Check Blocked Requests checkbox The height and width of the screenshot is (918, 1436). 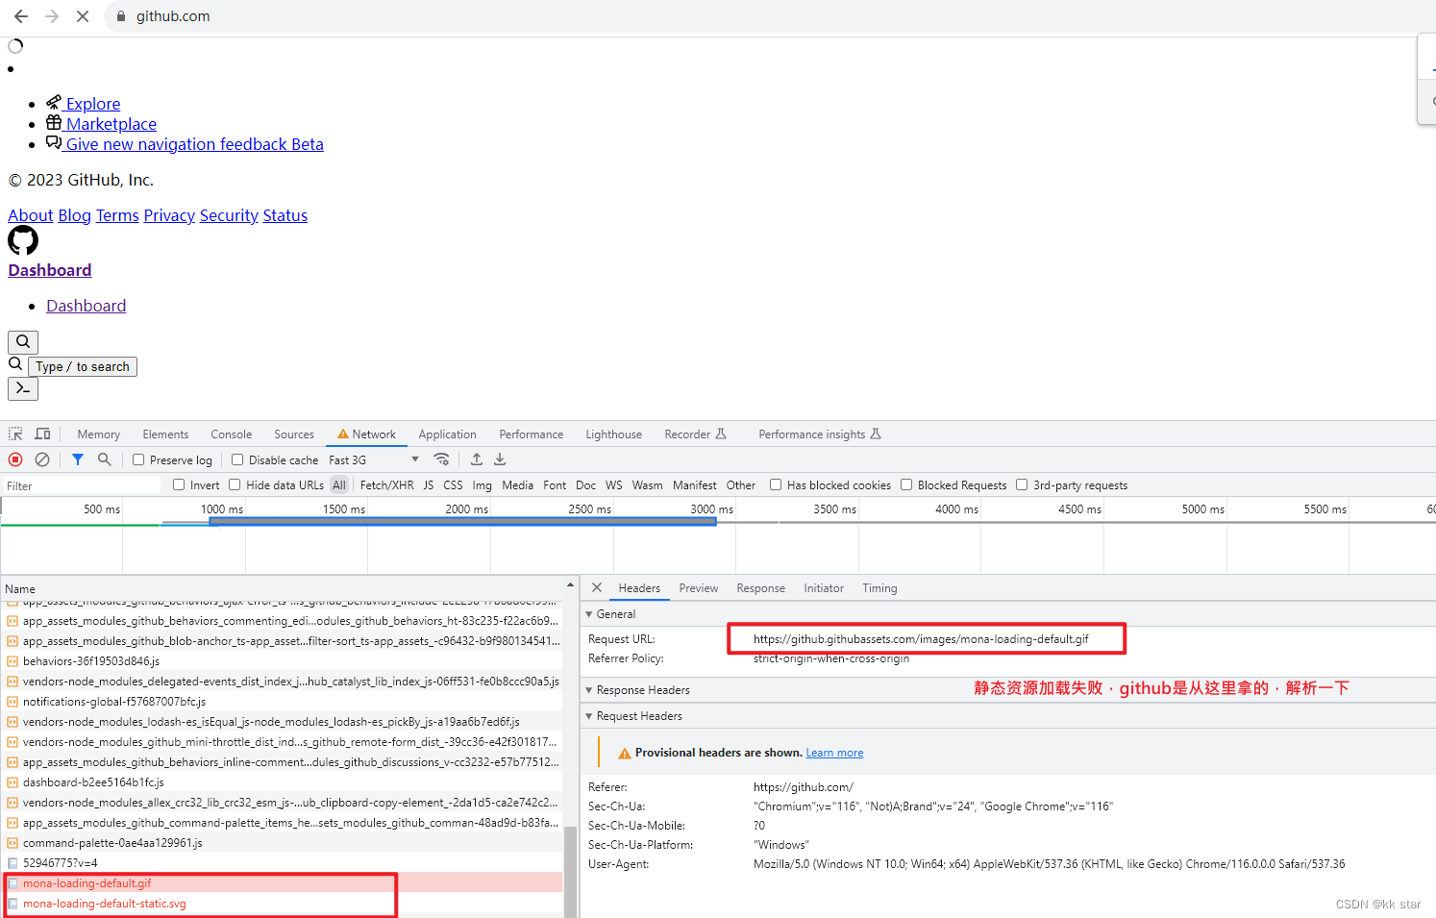pos(906,484)
